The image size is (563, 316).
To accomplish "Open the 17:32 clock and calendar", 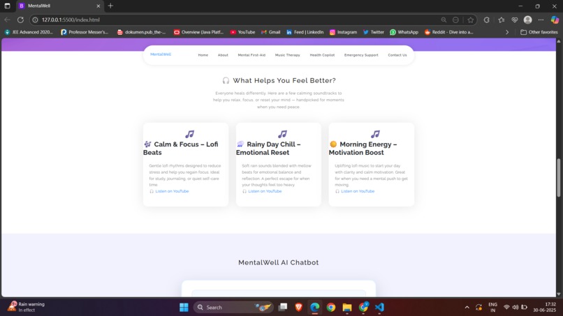I will click(544, 307).
